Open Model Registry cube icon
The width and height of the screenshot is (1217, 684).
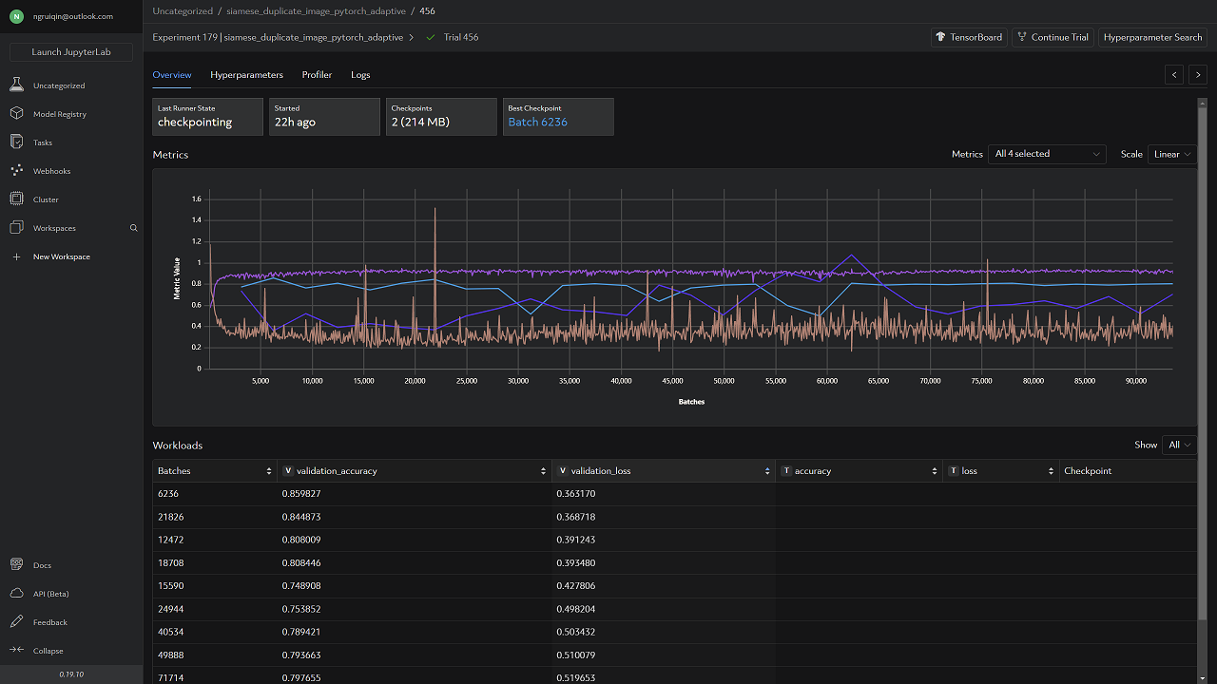pos(16,114)
